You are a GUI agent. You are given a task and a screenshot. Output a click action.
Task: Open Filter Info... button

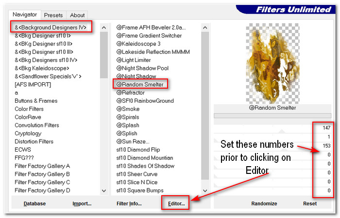tap(129, 204)
